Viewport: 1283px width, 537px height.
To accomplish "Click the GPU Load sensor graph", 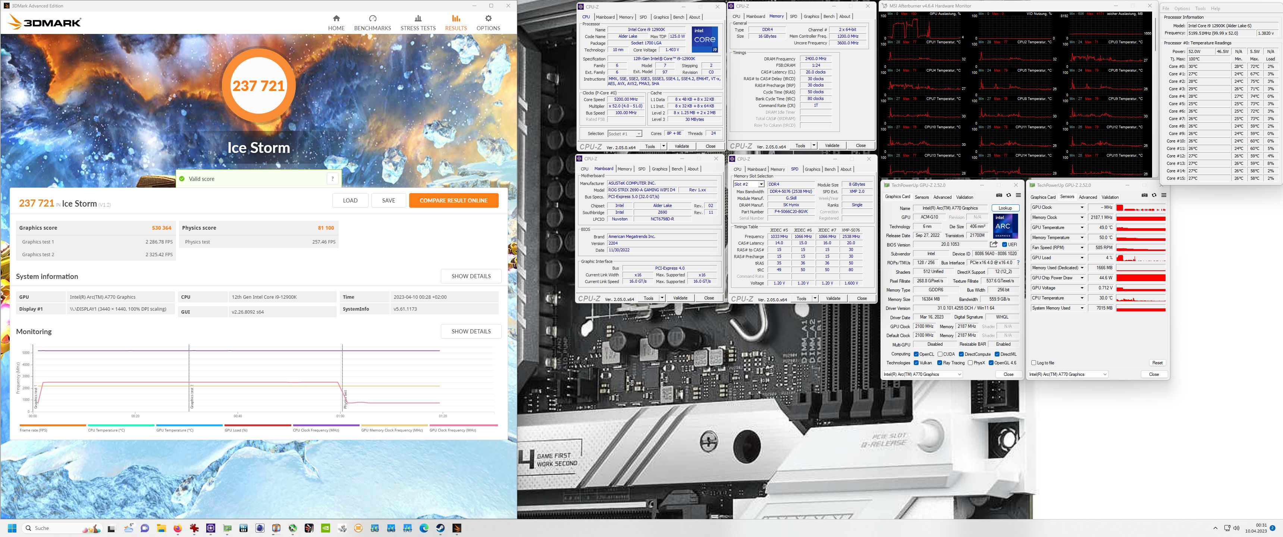I will (1141, 258).
